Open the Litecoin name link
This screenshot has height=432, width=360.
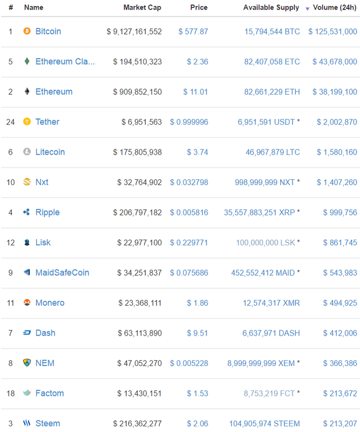50,152
